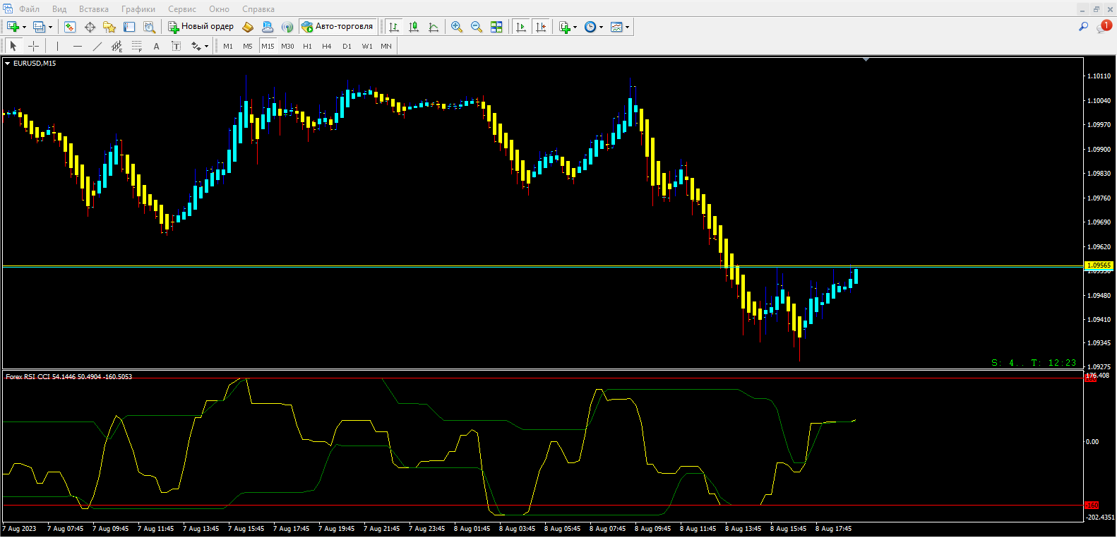Toggle chart auto-scroll button
Screen dimensions: 1117x538
click(x=521, y=27)
